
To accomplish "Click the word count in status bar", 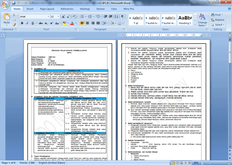I will 27,163.
